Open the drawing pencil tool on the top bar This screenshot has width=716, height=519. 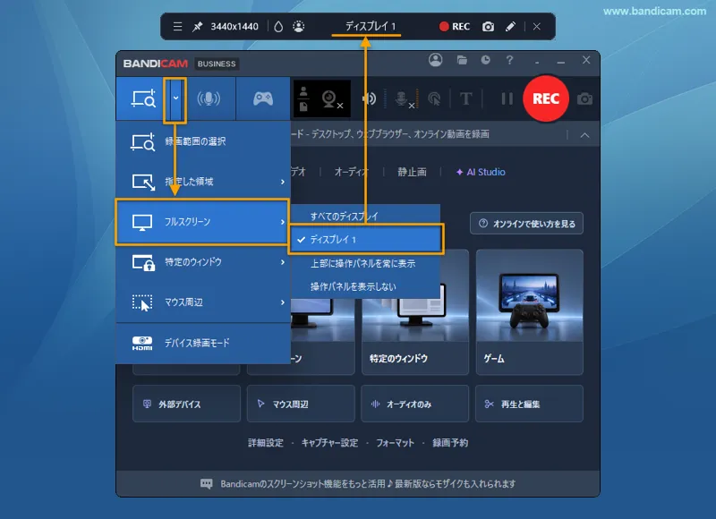(x=510, y=27)
